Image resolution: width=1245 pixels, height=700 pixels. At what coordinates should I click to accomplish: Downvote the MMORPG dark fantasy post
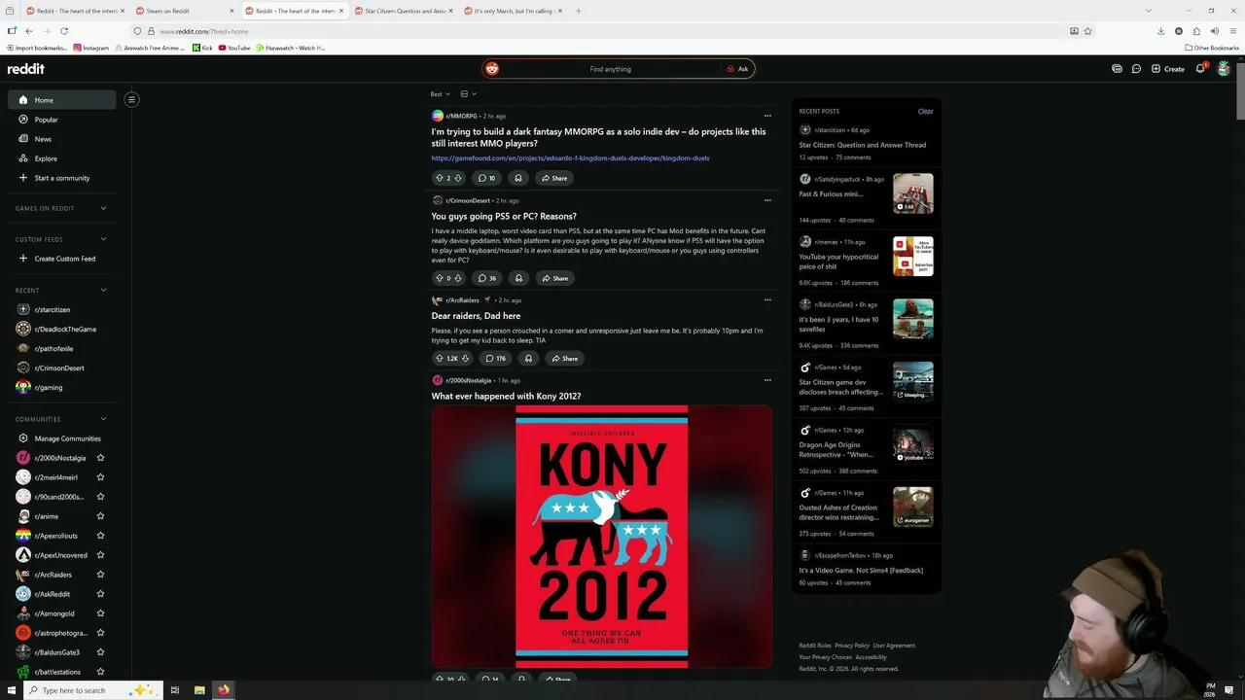(458, 178)
